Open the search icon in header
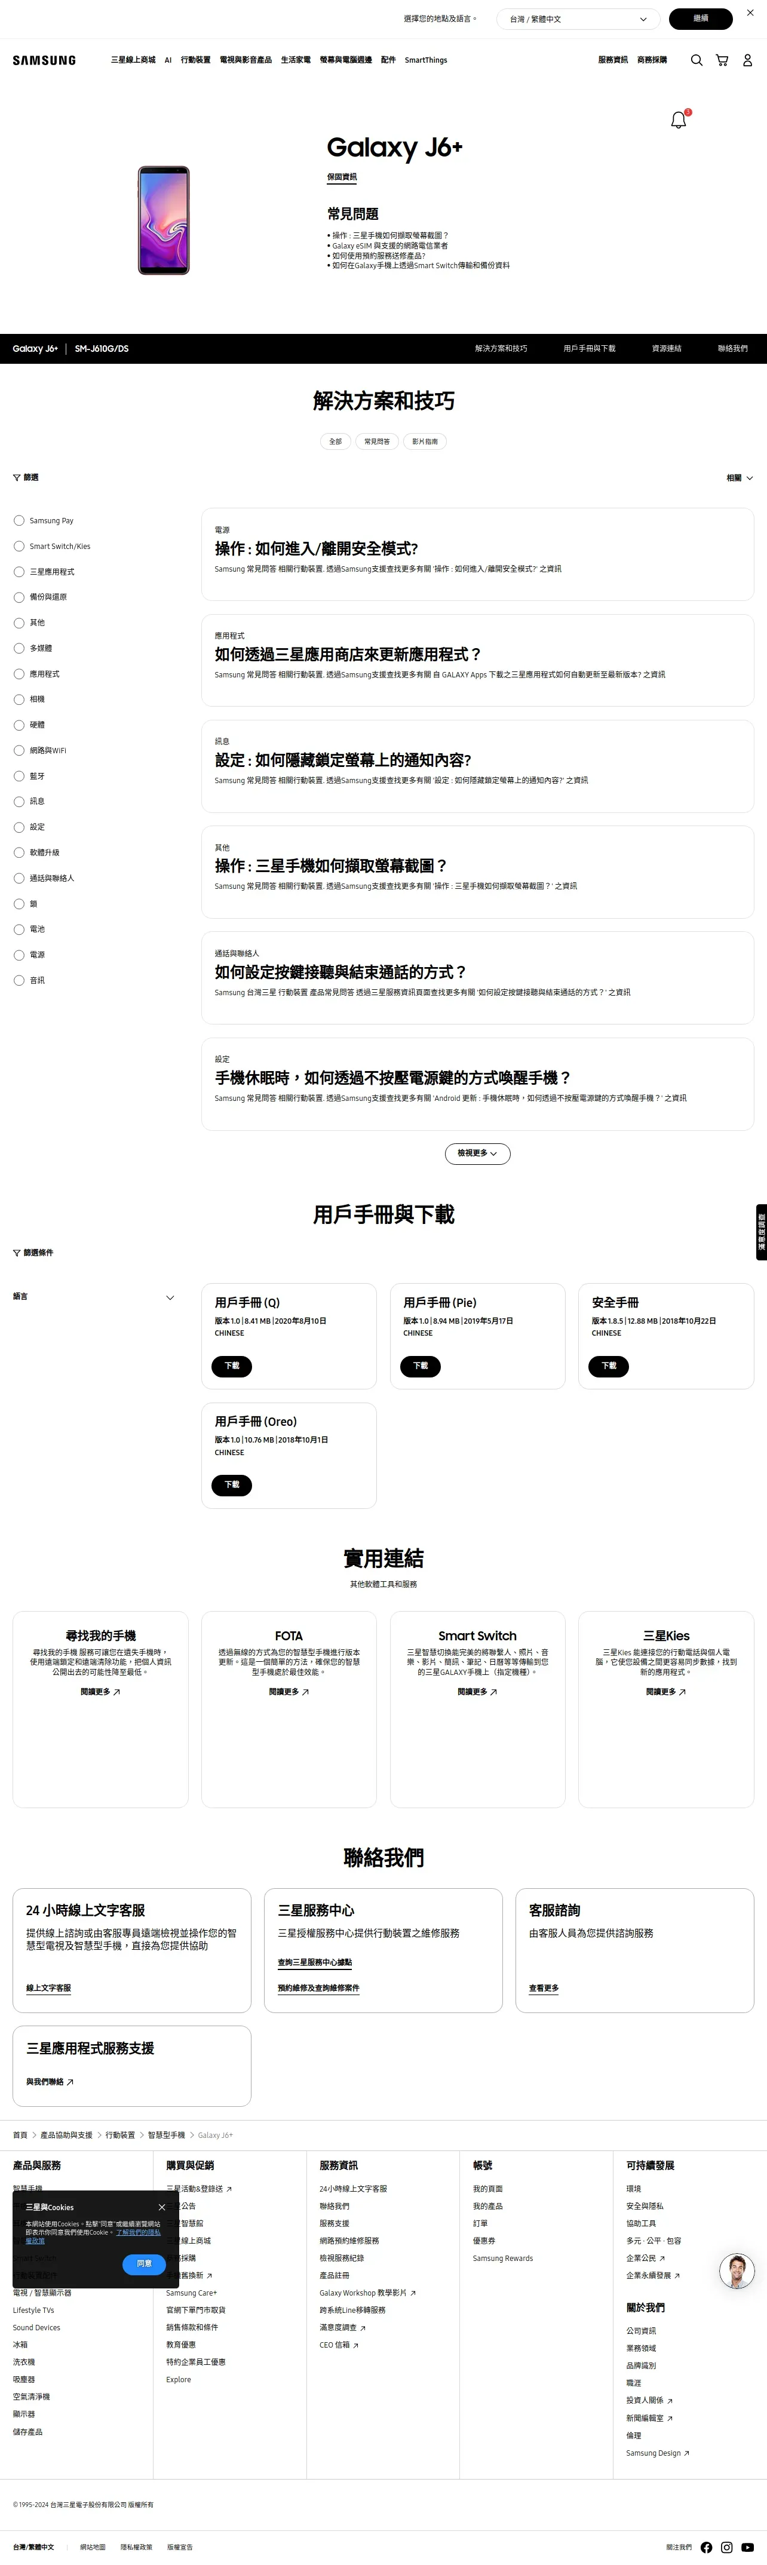Viewport: 767px width, 2565px height. coord(697,61)
